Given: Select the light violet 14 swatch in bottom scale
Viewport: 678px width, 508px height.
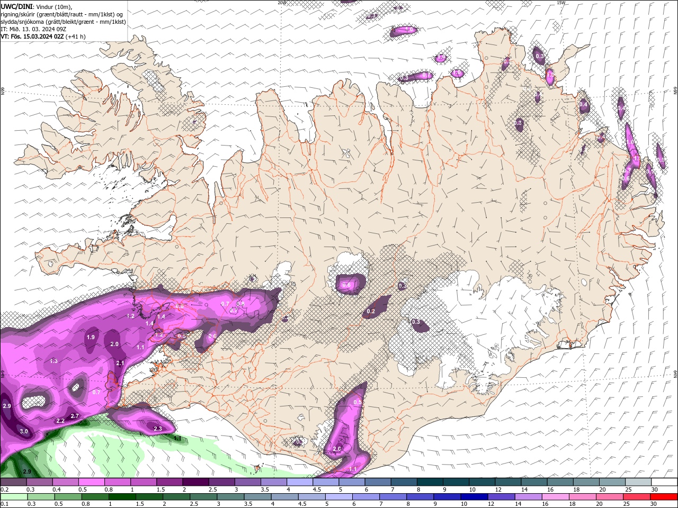Looking at the screenshot, I should (529, 497).
